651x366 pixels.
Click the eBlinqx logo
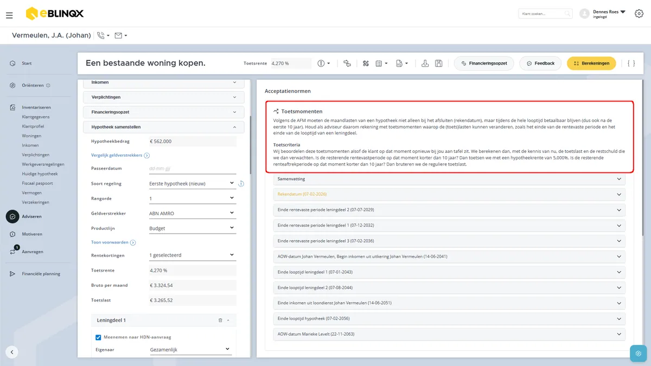(x=55, y=14)
